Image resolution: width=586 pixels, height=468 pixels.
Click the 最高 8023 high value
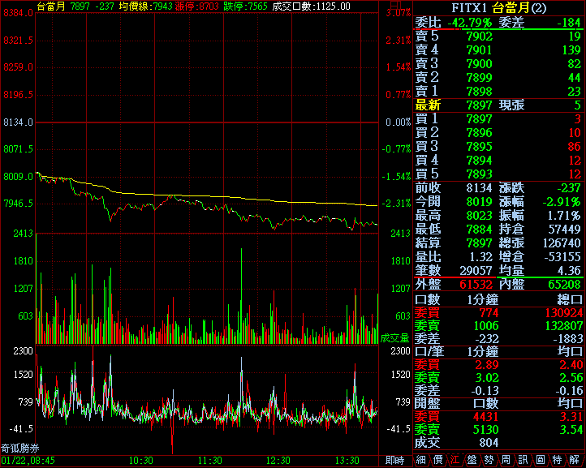tap(480, 216)
